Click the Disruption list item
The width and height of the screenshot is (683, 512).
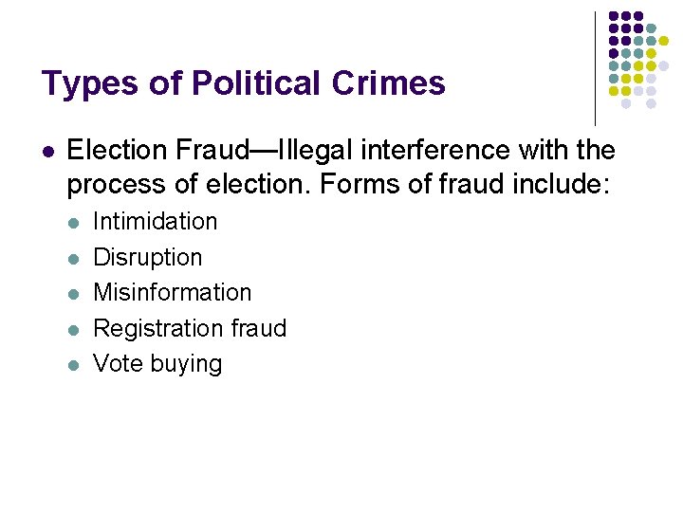[x=147, y=257]
